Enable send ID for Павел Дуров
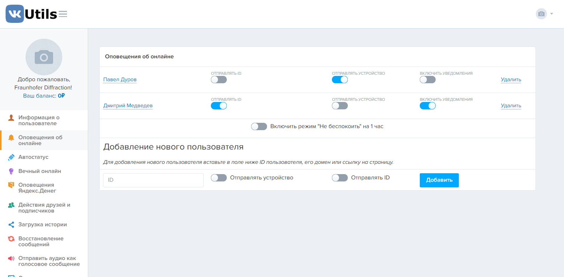Image resolution: width=564 pixels, height=277 pixels. coord(219,80)
